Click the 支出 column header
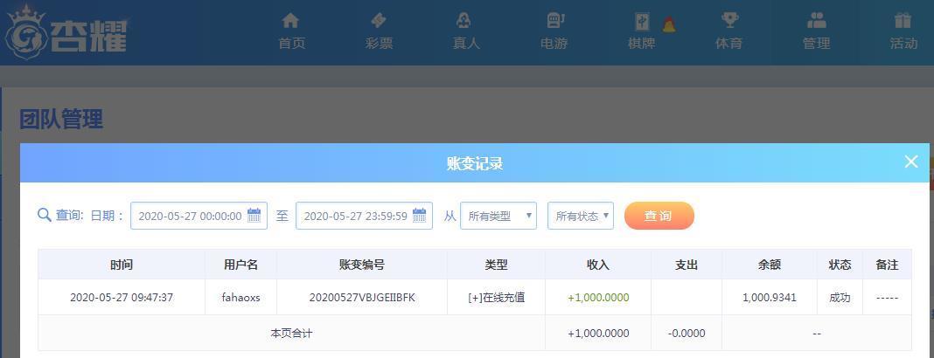The width and height of the screenshot is (934, 358). coord(687,265)
